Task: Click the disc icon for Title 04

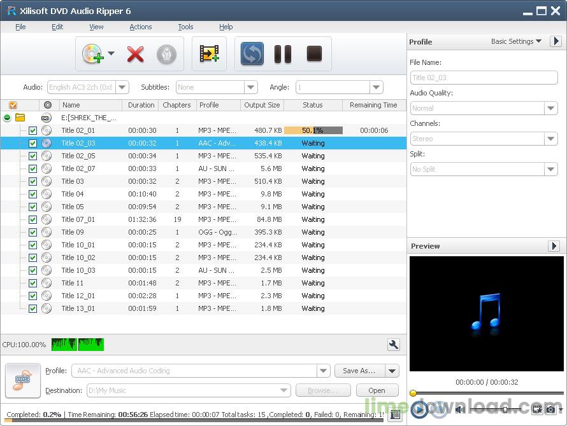Action: [x=47, y=194]
